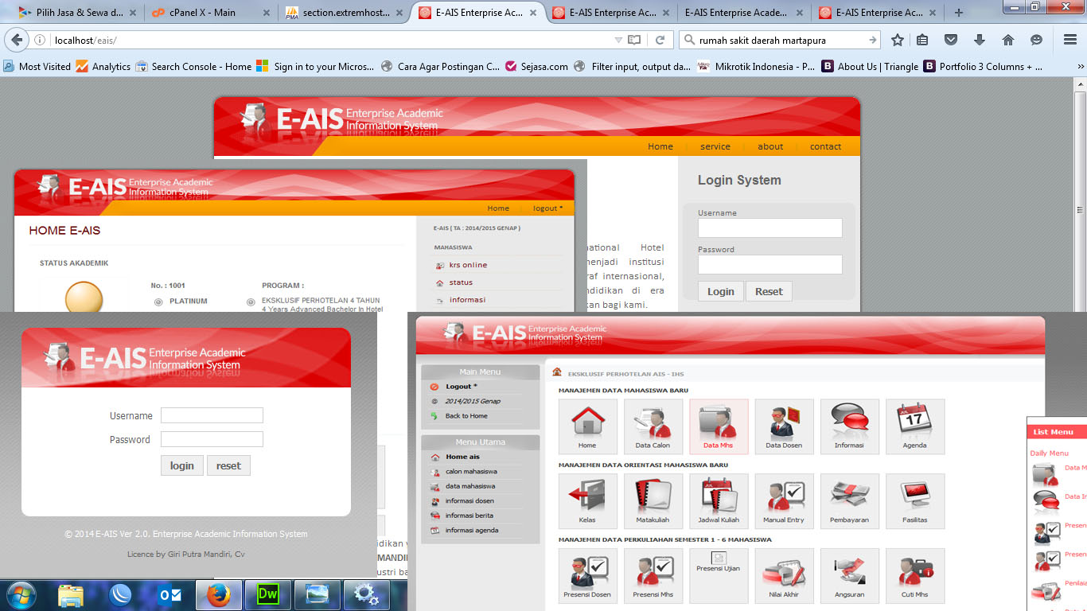The height and width of the screenshot is (611, 1087).
Task: Select the Eksklusif Perhotelan 4 Tahun radio button
Action: click(251, 302)
